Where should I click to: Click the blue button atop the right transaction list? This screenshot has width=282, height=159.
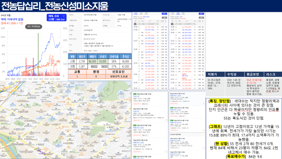pyautogui.click(x=201, y=14)
